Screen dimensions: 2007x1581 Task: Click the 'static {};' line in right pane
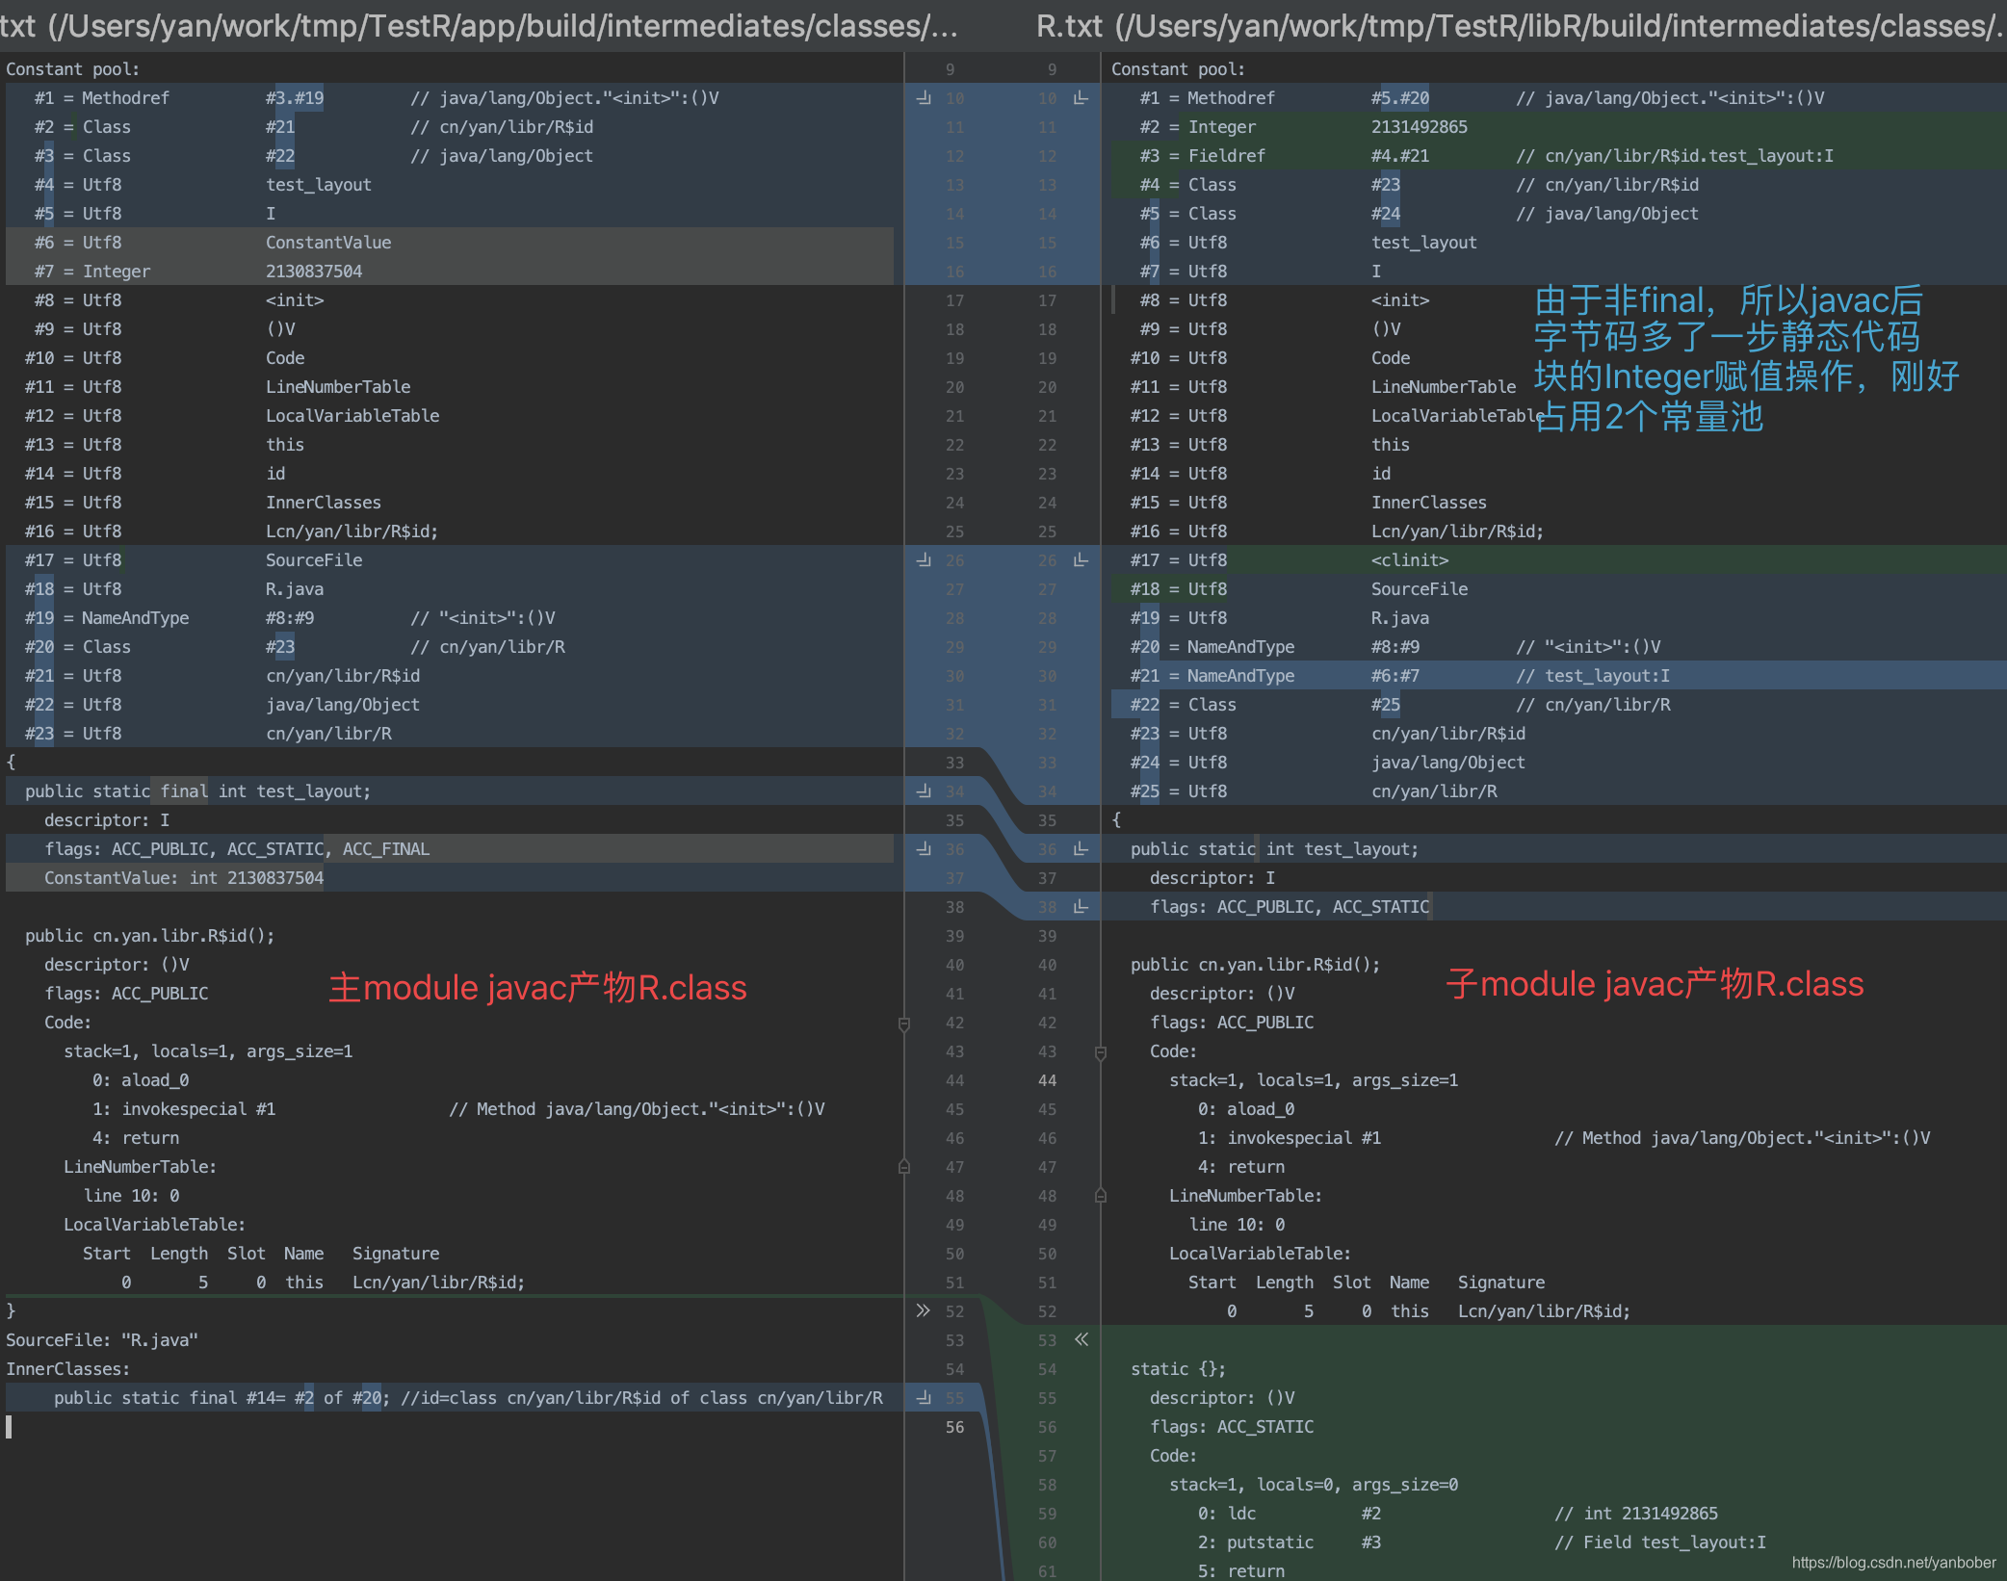point(1177,1369)
